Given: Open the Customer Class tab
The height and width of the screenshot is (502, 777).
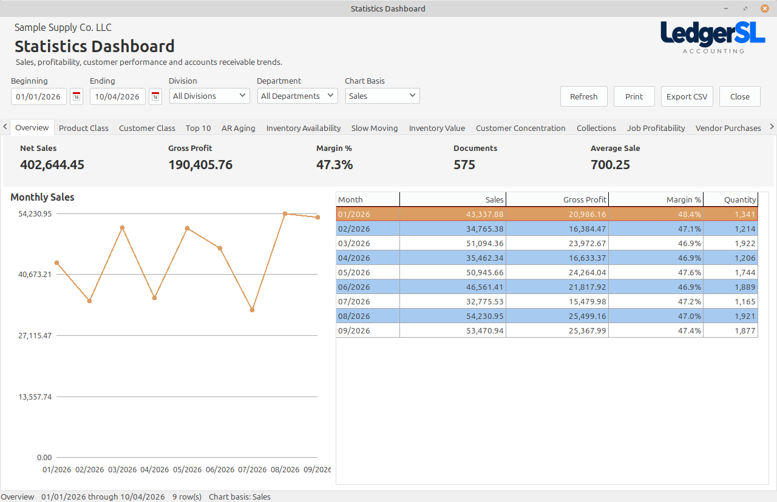Looking at the screenshot, I should pos(147,128).
